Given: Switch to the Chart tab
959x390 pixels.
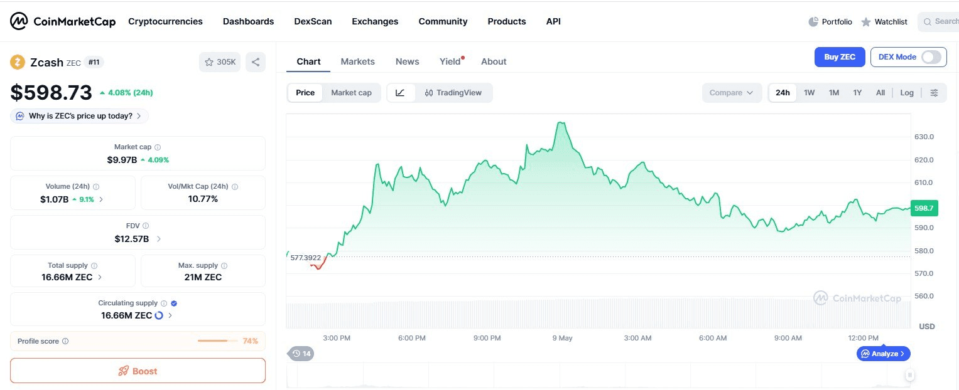Looking at the screenshot, I should 308,61.
